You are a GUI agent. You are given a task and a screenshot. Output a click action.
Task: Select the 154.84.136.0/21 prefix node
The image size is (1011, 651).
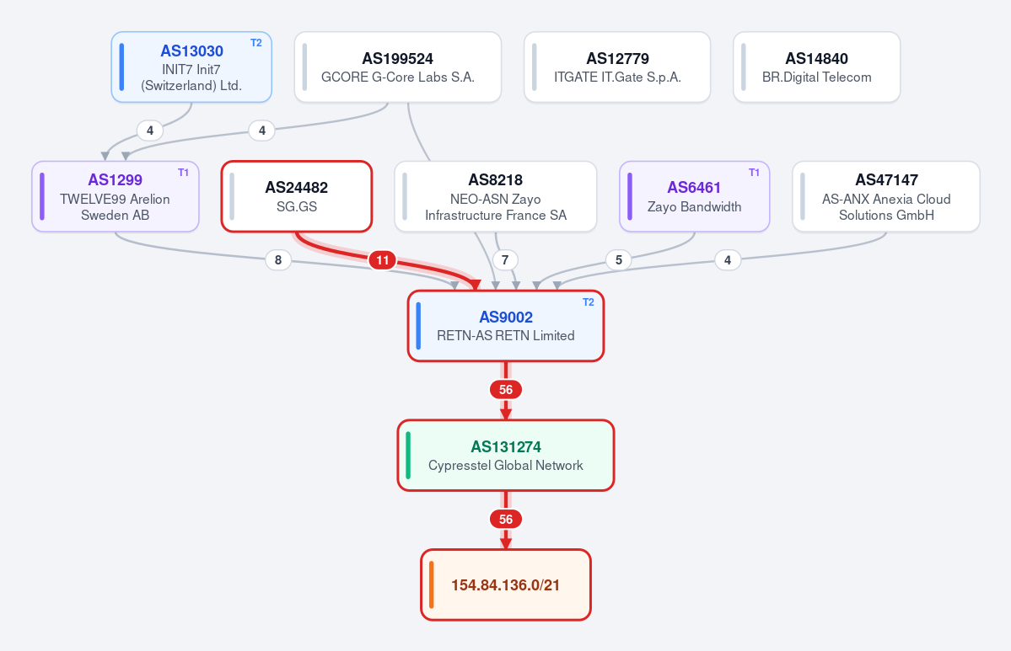pos(506,584)
